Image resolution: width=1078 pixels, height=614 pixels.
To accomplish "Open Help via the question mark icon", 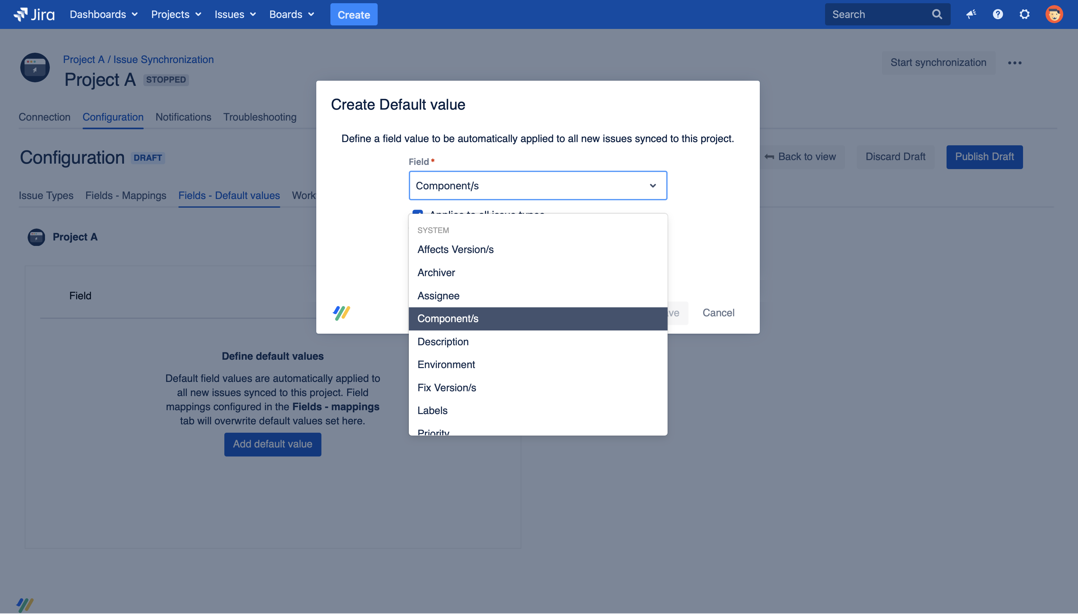I will (998, 14).
